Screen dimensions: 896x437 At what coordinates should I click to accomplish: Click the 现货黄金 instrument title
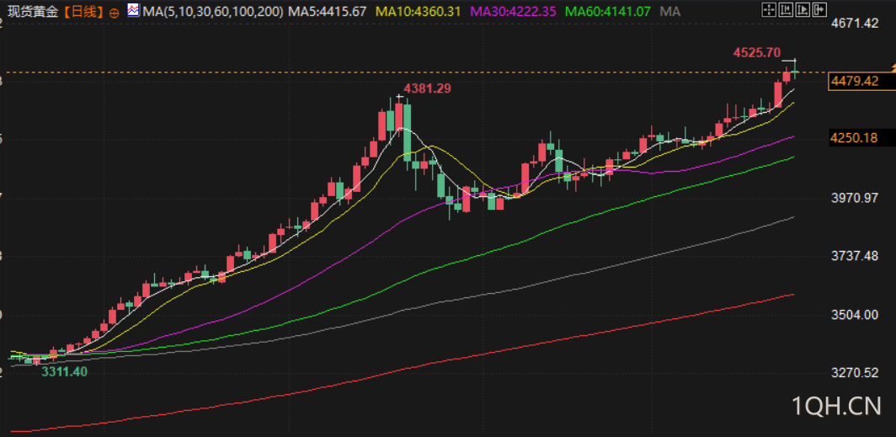click(33, 12)
